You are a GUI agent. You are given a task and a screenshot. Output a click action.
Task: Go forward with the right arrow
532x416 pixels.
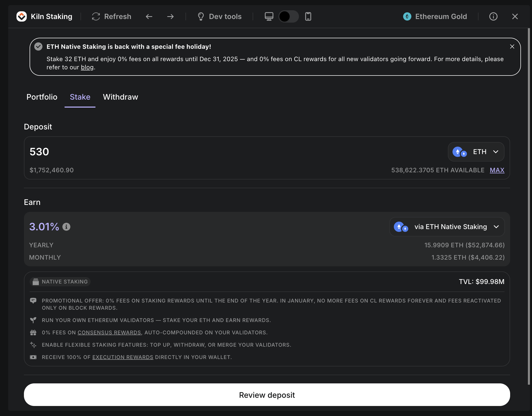[170, 16]
